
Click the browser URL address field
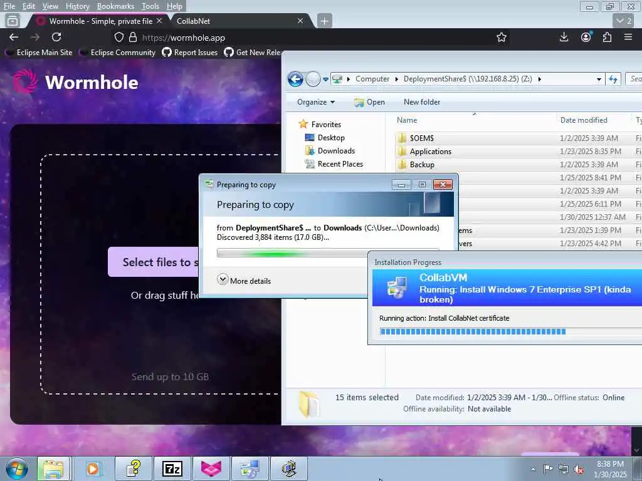click(x=311, y=38)
